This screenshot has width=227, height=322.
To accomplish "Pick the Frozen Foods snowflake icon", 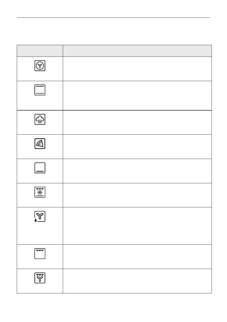I will (40, 192).
